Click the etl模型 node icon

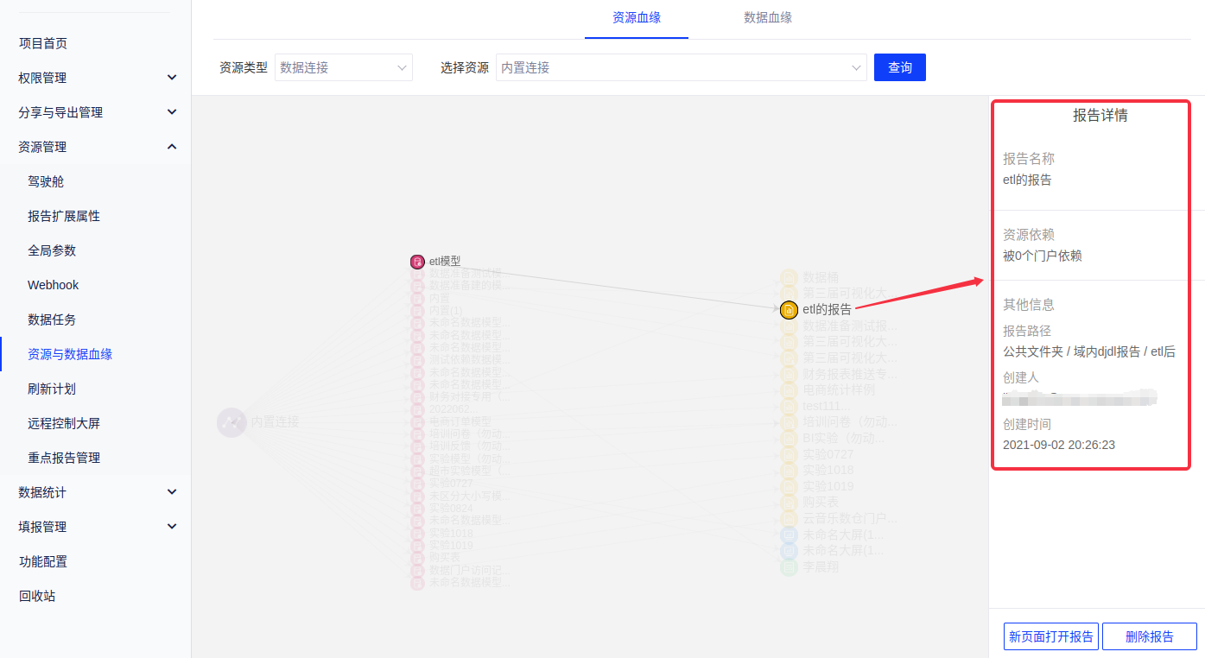pyautogui.click(x=417, y=262)
